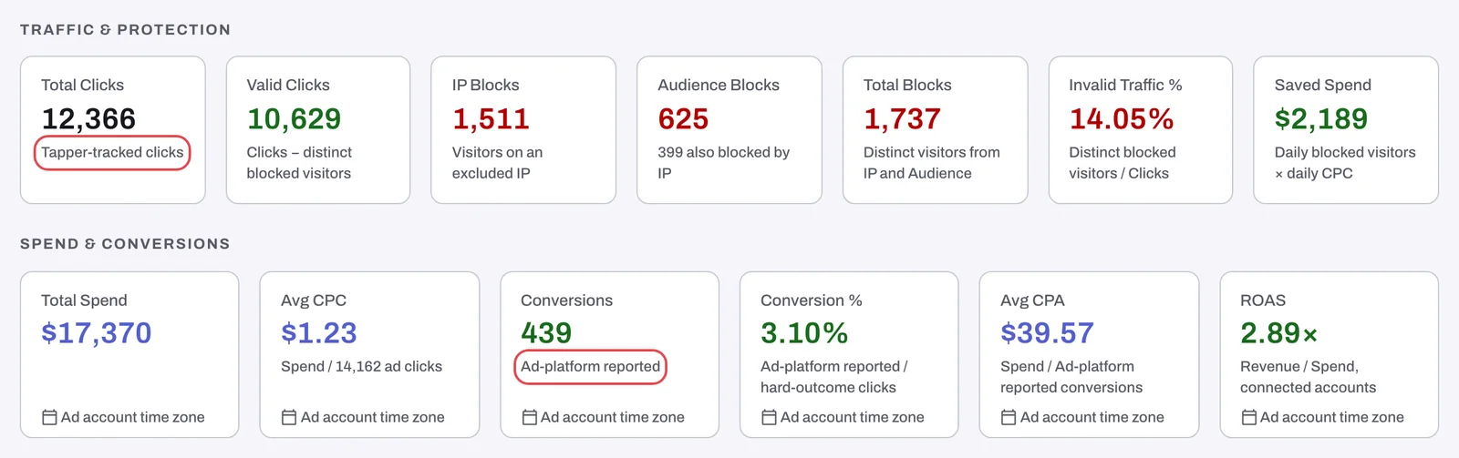Click the Invalid Traffic value 14.05%

pyautogui.click(x=1122, y=118)
